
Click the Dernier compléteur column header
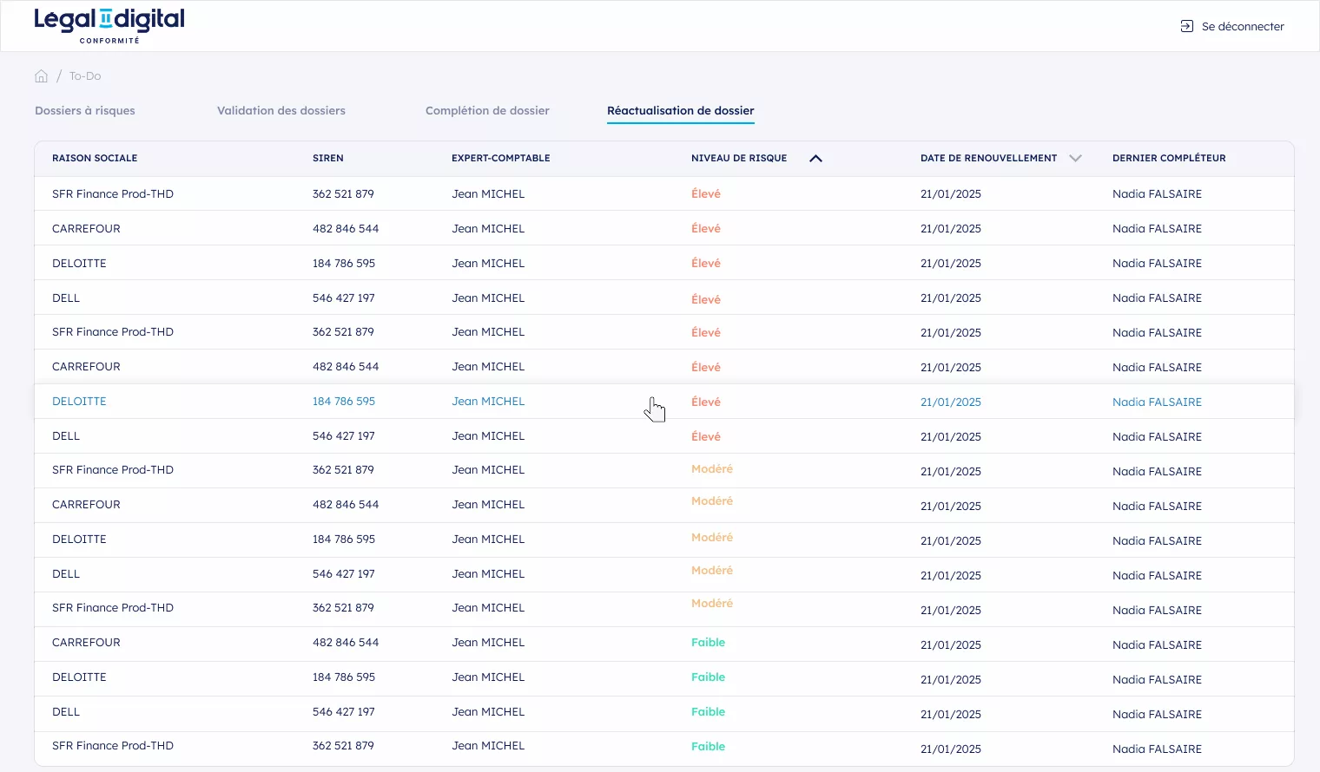pos(1168,158)
